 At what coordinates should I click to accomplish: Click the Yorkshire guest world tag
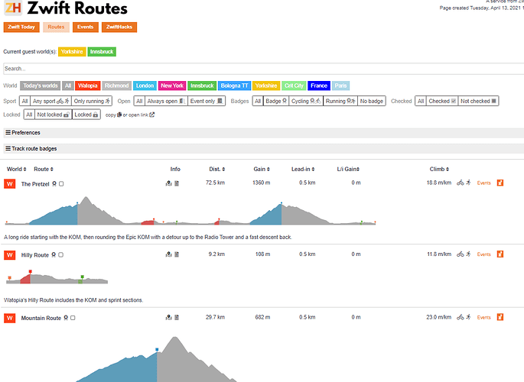[72, 52]
